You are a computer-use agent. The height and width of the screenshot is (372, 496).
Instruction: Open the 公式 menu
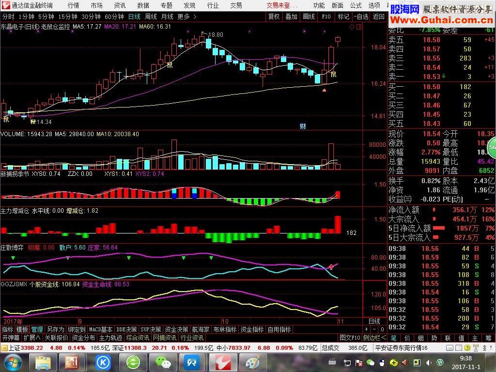click(356, 5)
